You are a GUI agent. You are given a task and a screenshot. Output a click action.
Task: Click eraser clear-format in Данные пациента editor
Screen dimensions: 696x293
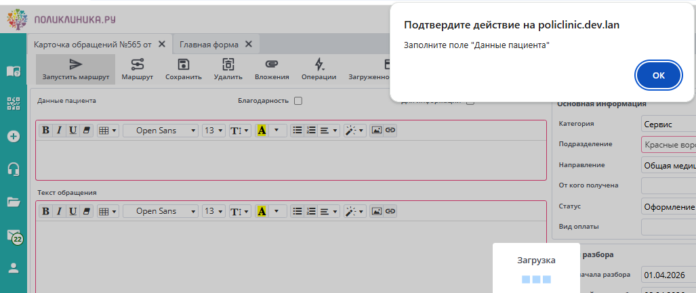coord(87,131)
